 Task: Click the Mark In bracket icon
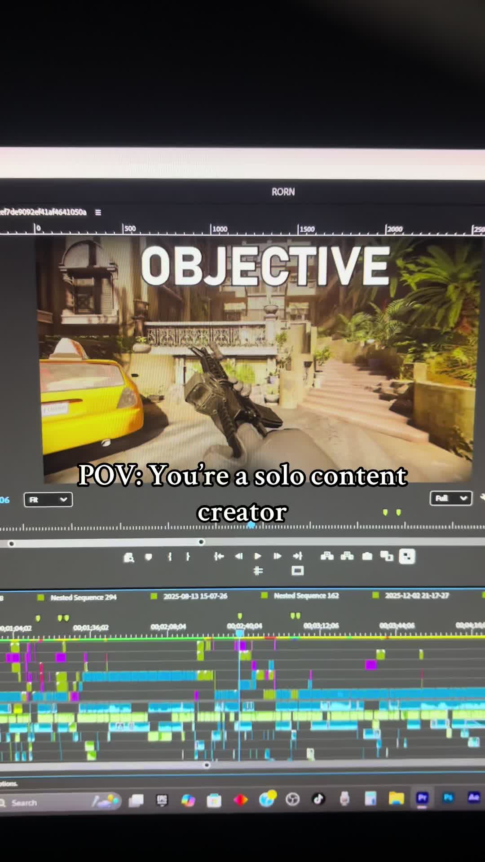[x=170, y=557]
